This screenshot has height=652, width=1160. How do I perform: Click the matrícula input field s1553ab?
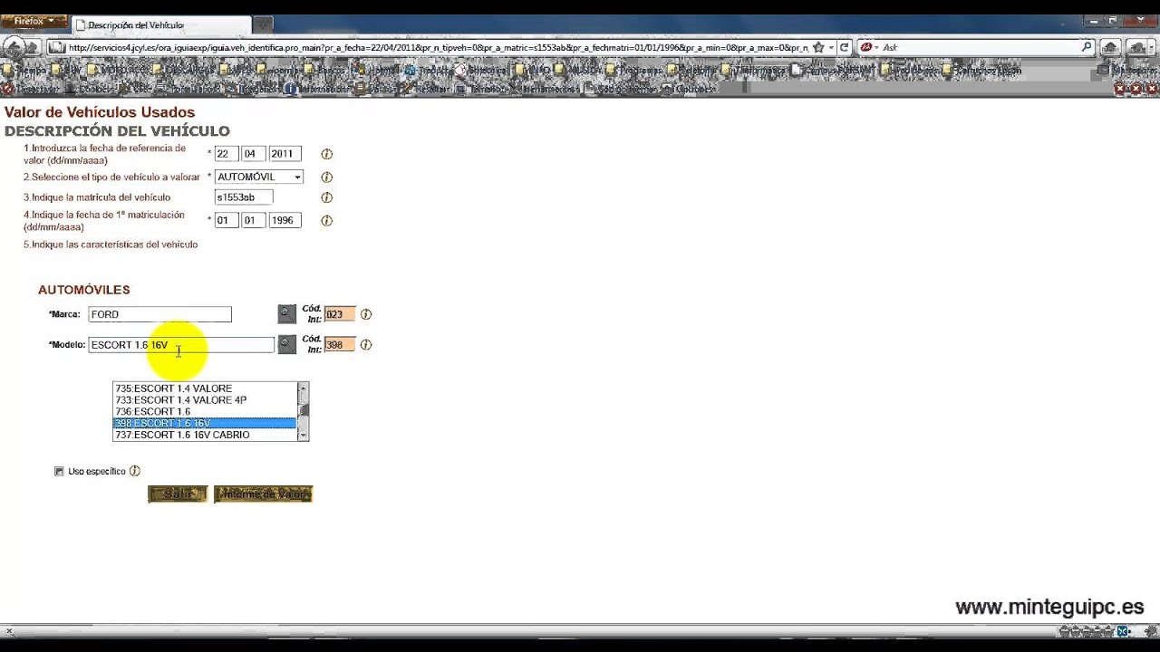coord(243,197)
